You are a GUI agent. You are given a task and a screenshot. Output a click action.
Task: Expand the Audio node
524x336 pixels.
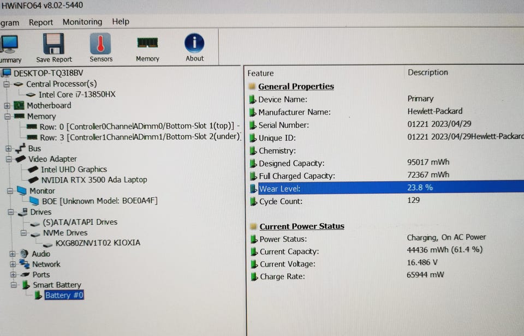[13, 254]
